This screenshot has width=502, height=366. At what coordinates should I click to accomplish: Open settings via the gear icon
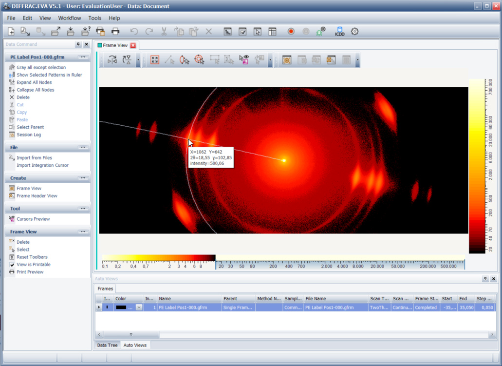pos(355,32)
